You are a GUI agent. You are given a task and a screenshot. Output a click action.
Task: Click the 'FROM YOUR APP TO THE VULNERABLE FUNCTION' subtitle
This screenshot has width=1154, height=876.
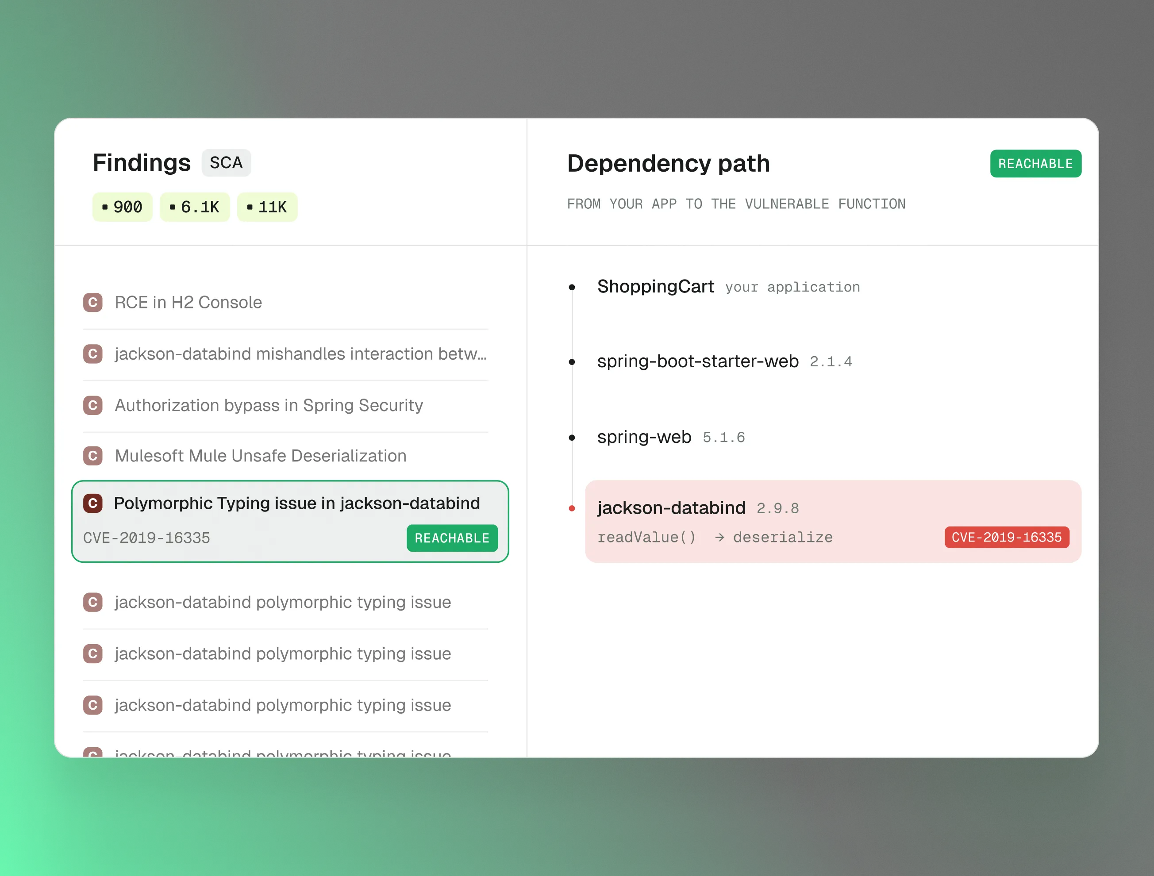coord(736,204)
